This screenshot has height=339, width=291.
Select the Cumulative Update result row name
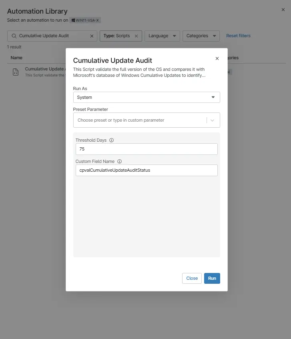pos(45,69)
